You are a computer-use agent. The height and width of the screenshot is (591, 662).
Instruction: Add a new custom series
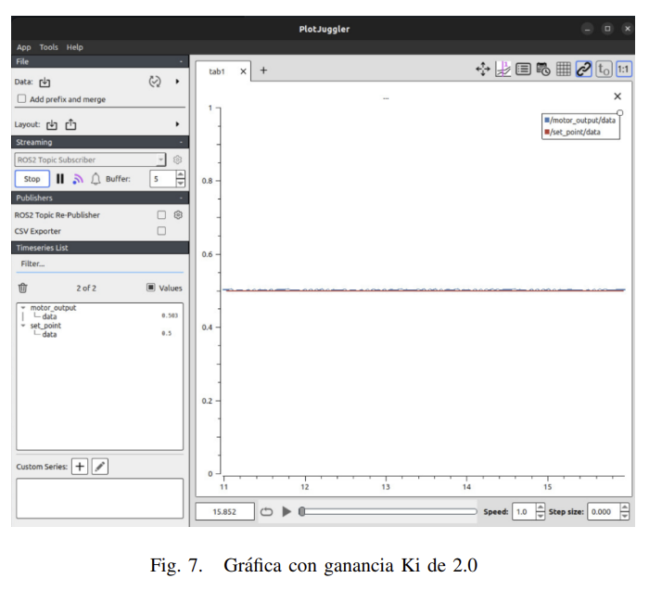pyautogui.click(x=80, y=467)
